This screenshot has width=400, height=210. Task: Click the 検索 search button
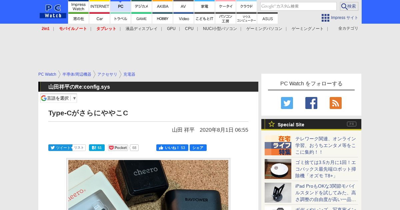tap(349, 6)
